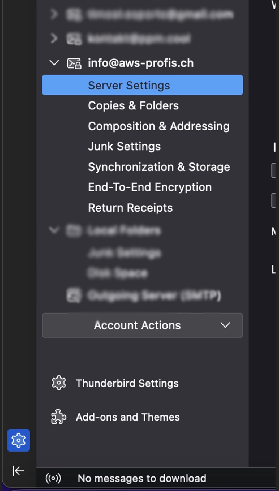279x491 pixels.
Task: Collapse the spaces toolbar with arrow icon
Action: coord(18,471)
